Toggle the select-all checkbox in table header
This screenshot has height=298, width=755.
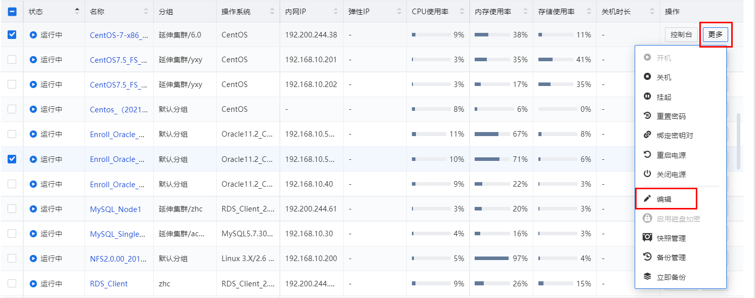point(12,12)
